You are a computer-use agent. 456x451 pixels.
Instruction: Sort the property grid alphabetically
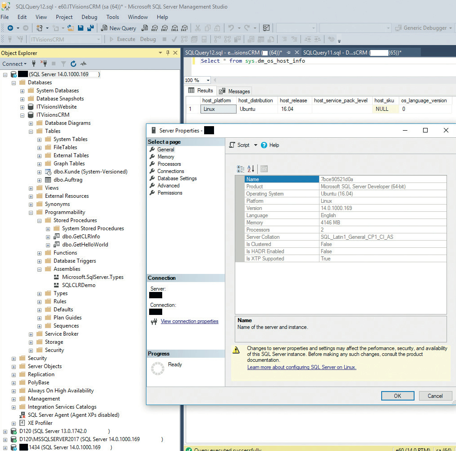[251, 169]
